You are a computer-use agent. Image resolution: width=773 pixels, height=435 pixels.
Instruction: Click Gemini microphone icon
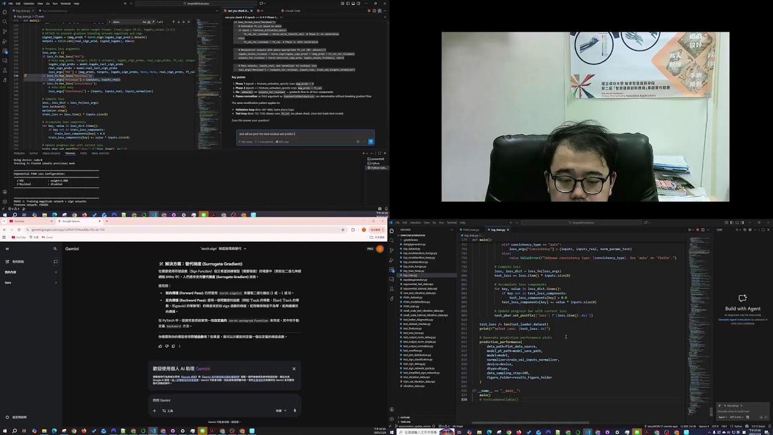click(295, 410)
